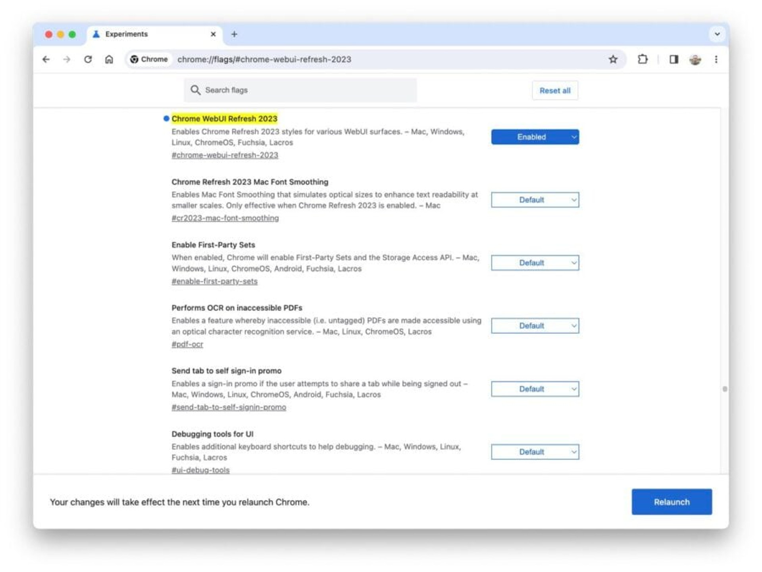This screenshot has height=572, width=762.
Task: Click the Performs OCR on inaccessible PDFs heading
Action: click(x=237, y=308)
